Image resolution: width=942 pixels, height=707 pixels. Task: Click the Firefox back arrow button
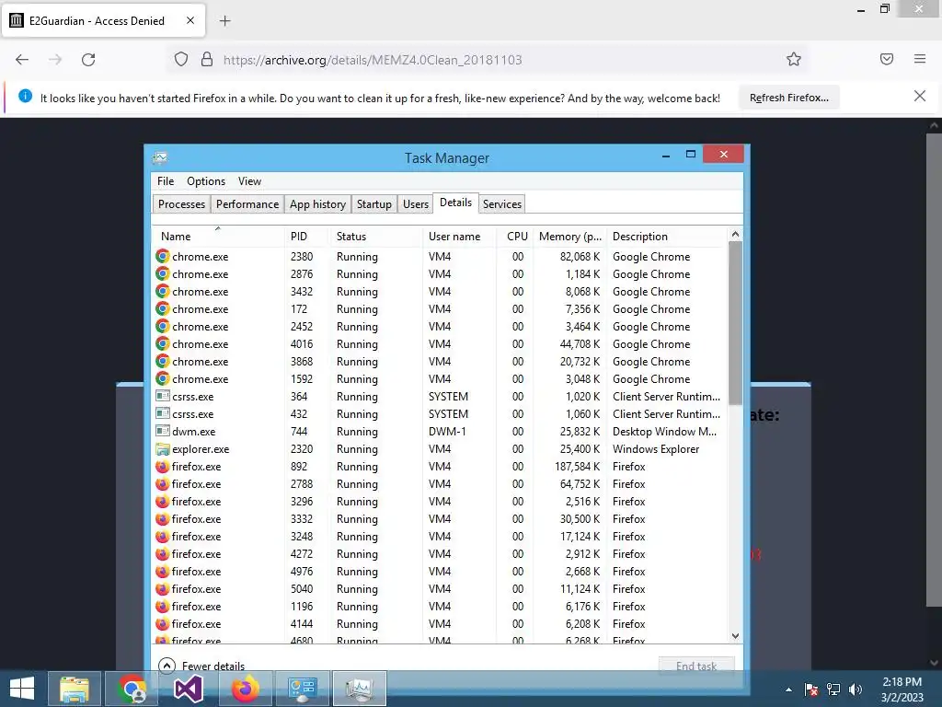(22, 60)
